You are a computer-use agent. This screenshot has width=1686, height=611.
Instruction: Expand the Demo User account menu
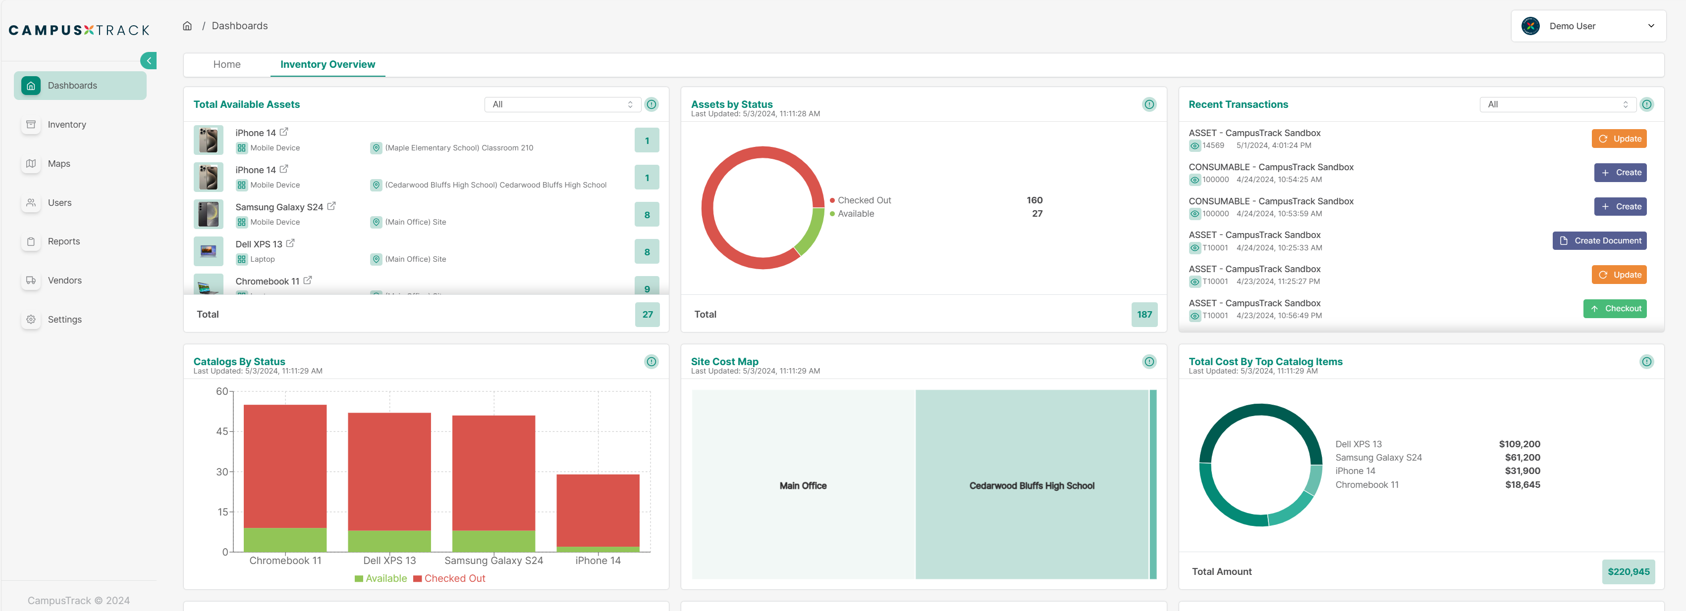[1587, 26]
